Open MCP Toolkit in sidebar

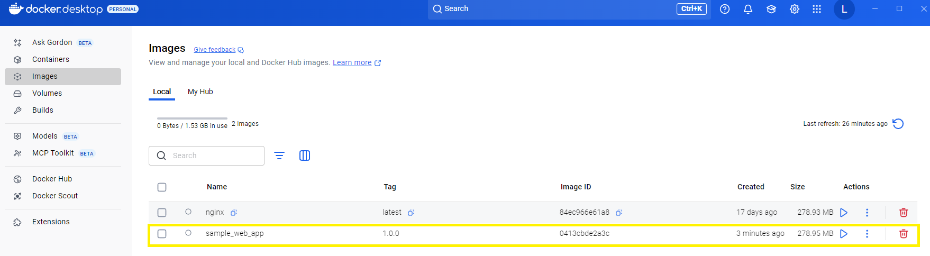[63, 153]
